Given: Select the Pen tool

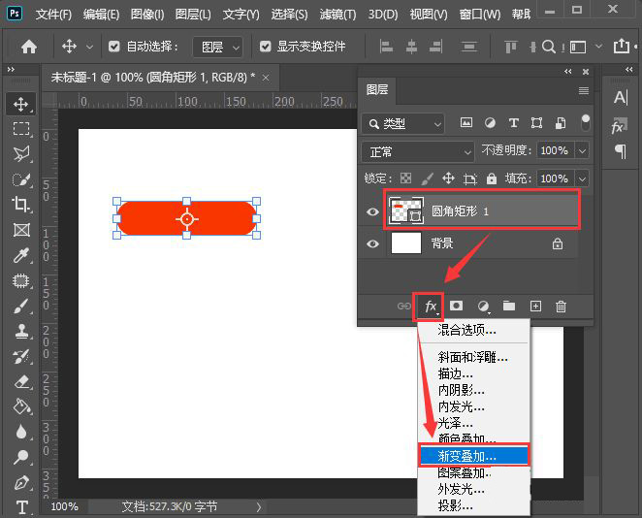Looking at the screenshot, I should (21, 482).
